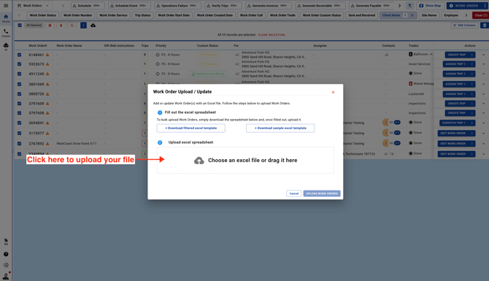Open the AI robot icon in sidebar
This screenshot has height=281, width=489.
(x=6, y=47)
